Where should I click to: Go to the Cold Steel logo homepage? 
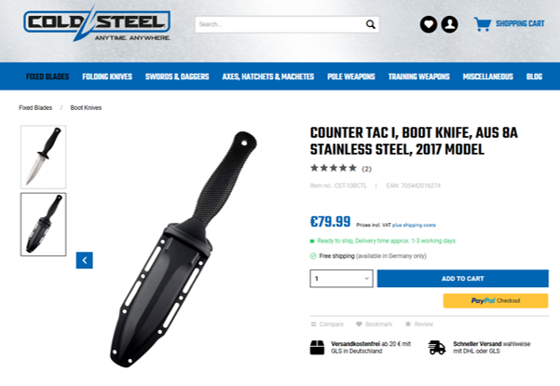[97, 23]
